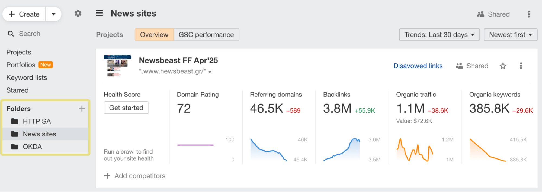This screenshot has height=192, width=542.
Task: Select the Overview tab
Action: pyautogui.click(x=154, y=35)
